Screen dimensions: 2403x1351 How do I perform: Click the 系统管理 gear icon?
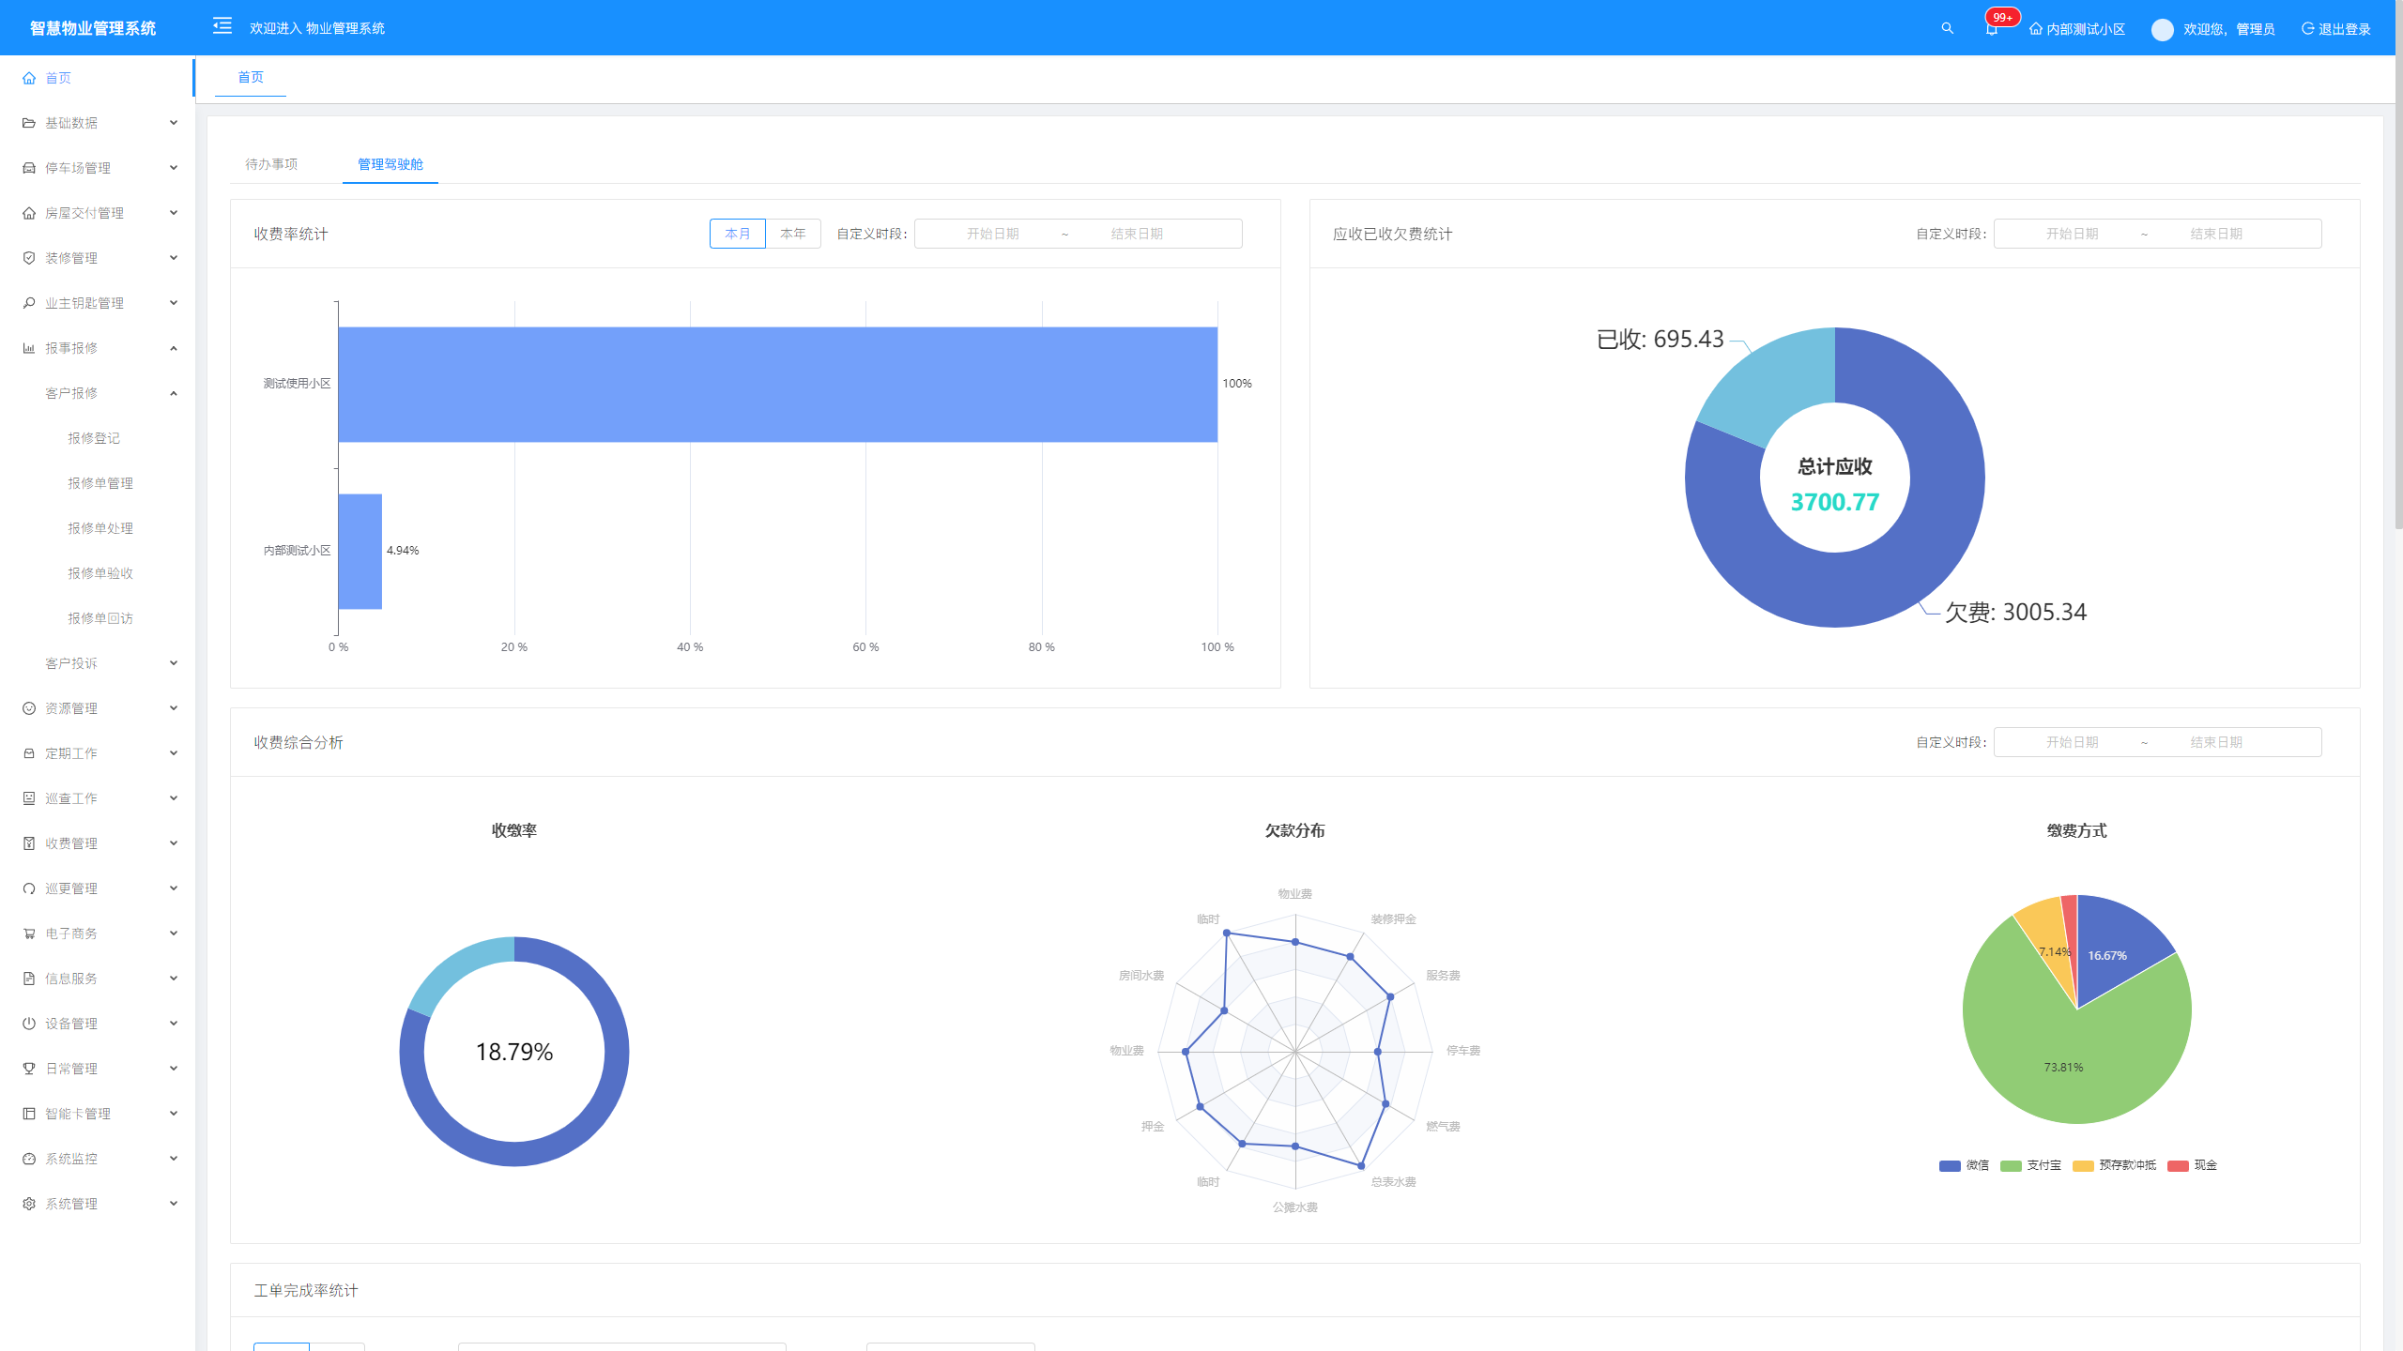point(29,1204)
